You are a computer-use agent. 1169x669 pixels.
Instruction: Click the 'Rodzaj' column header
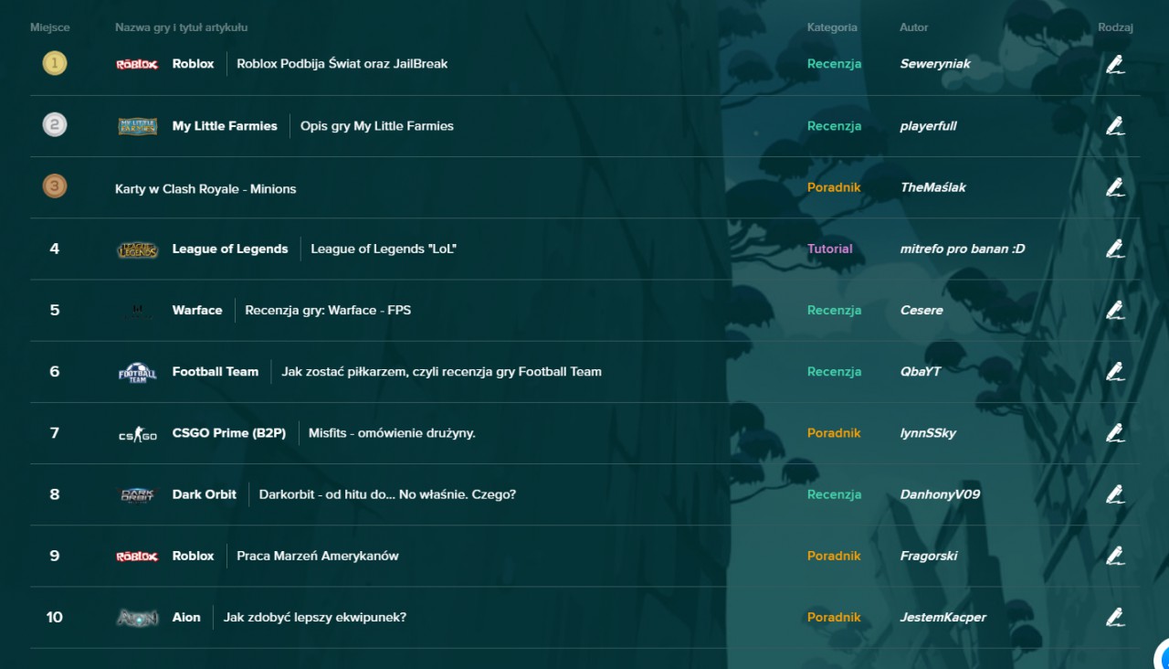tap(1115, 27)
